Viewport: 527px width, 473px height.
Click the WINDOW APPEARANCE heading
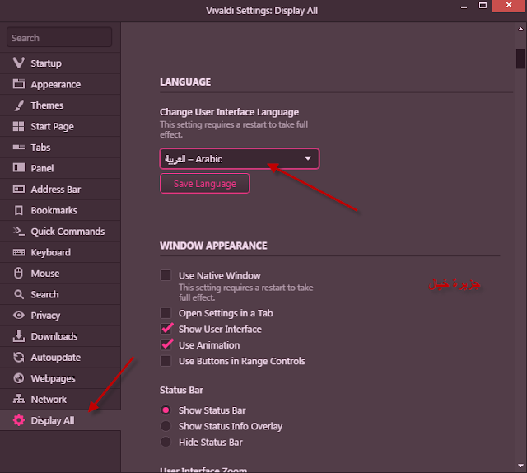213,246
